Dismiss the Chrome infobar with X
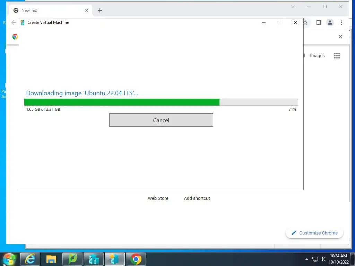The width and height of the screenshot is (355, 266). (x=340, y=37)
